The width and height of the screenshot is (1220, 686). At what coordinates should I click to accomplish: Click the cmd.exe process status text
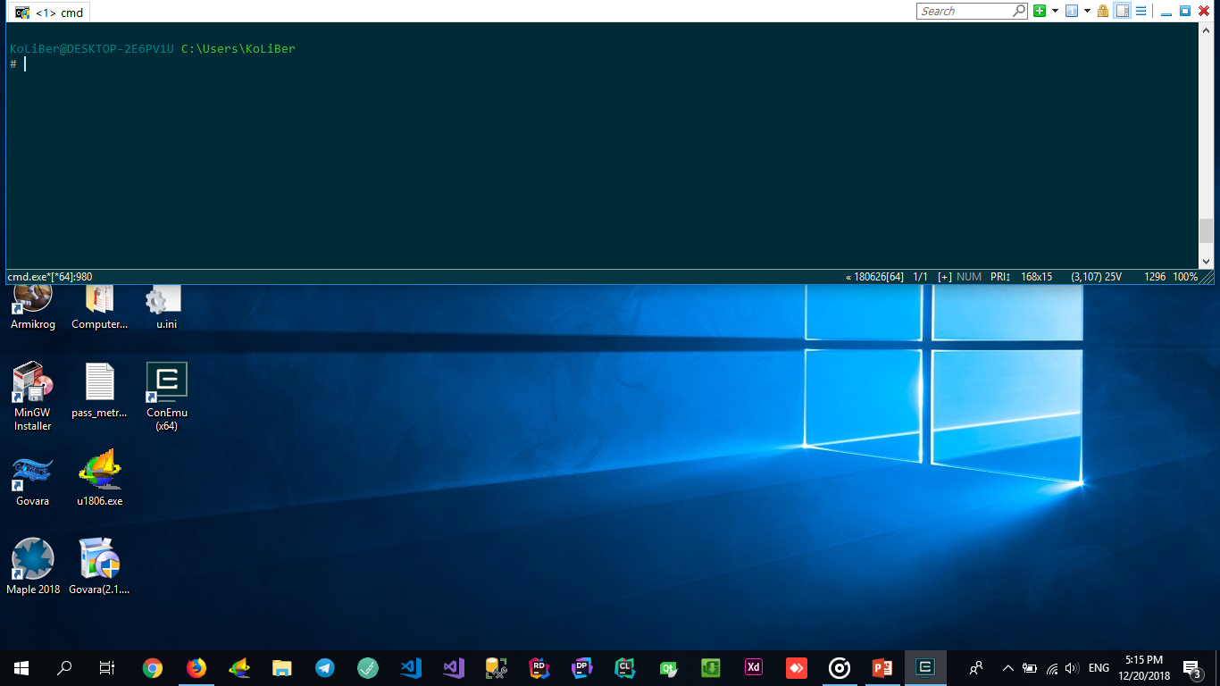tap(50, 277)
